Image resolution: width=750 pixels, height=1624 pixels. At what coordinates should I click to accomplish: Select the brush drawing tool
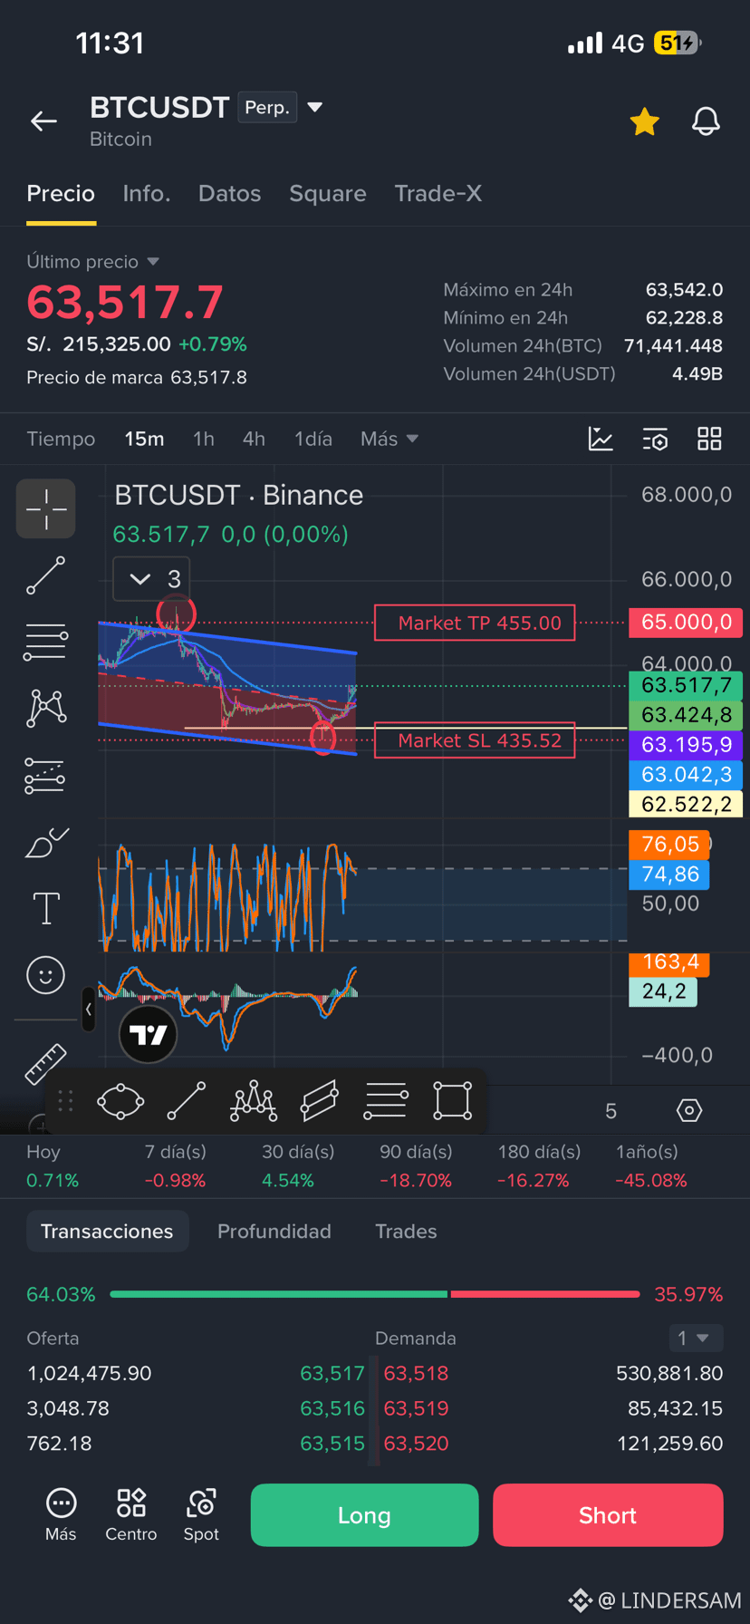point(46,842)
